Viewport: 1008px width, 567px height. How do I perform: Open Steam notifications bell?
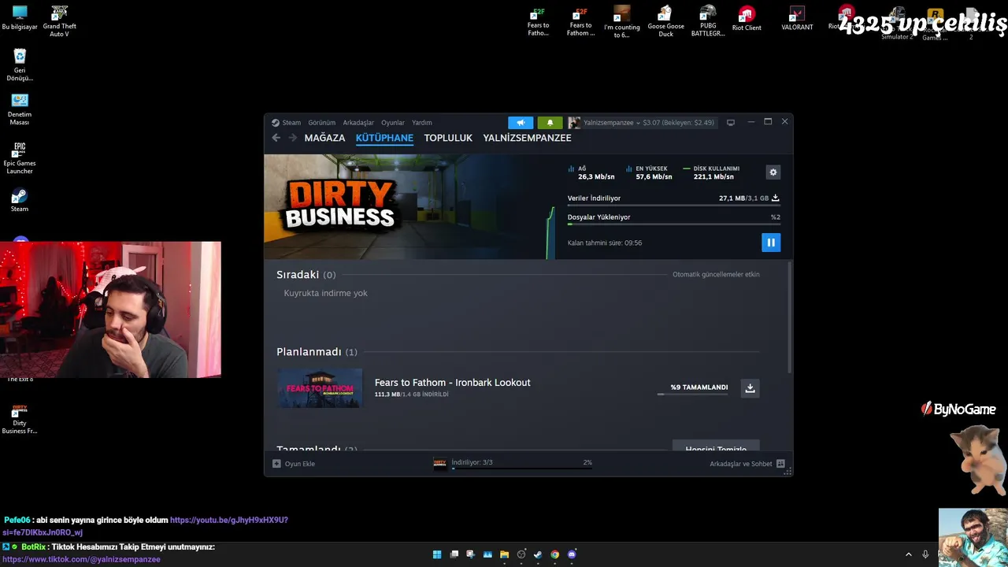point(550,123)
